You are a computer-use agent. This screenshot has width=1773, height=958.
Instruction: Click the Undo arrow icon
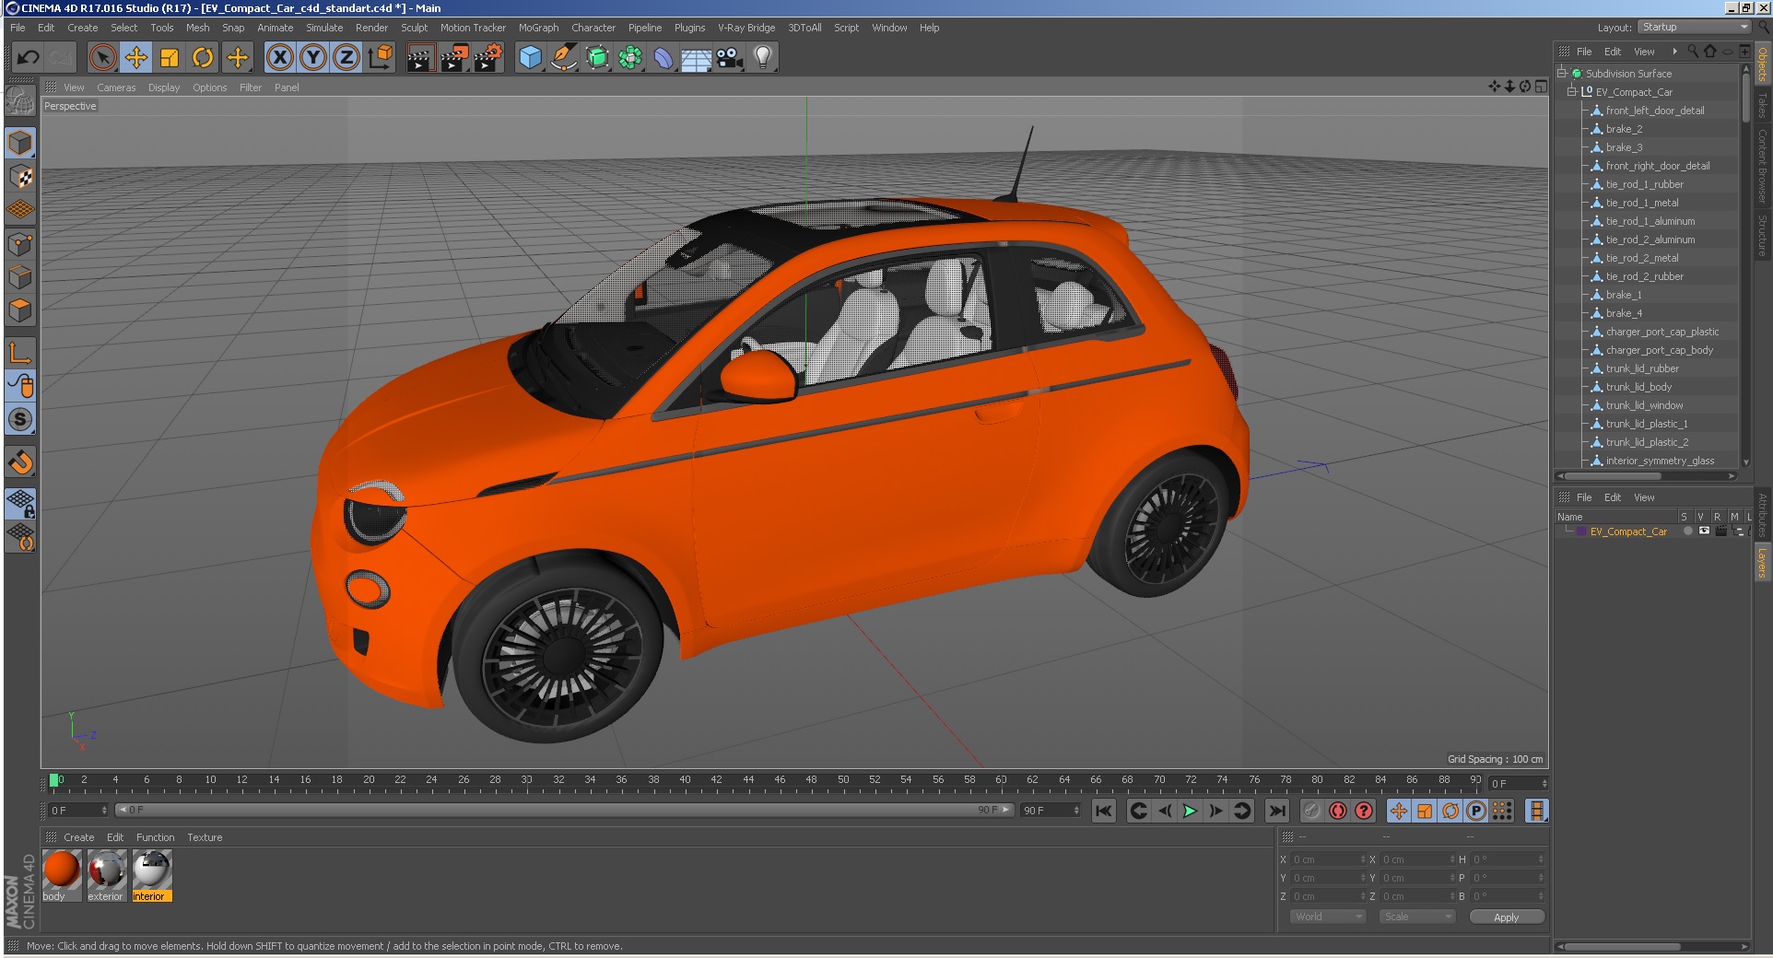click(x=29, y=58)
